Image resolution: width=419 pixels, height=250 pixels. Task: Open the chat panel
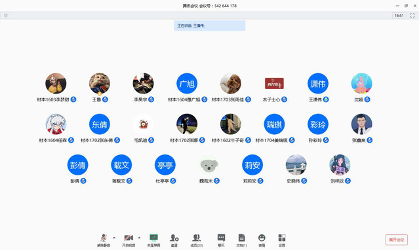tap(221, 240)
